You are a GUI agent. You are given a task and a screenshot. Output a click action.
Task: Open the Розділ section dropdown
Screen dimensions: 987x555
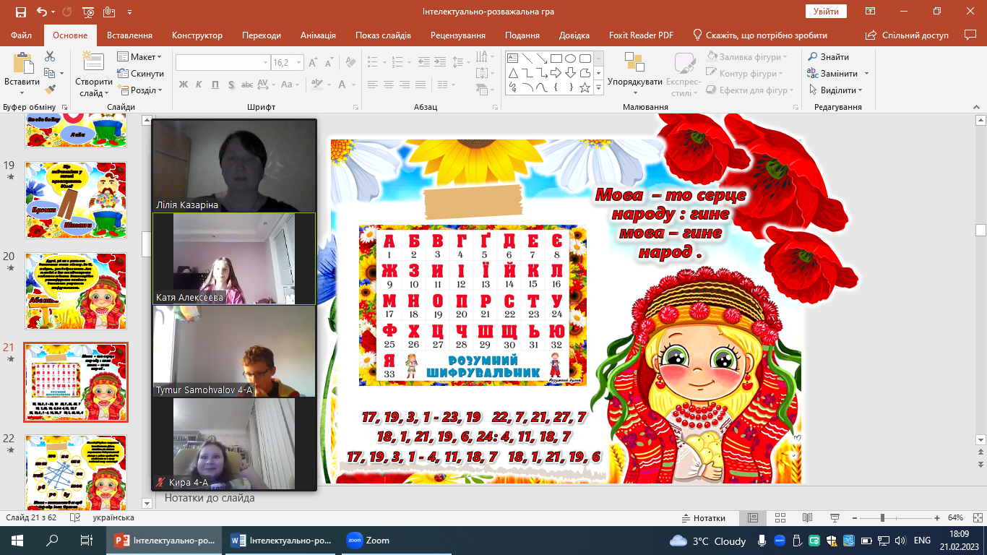coord(139,90)
